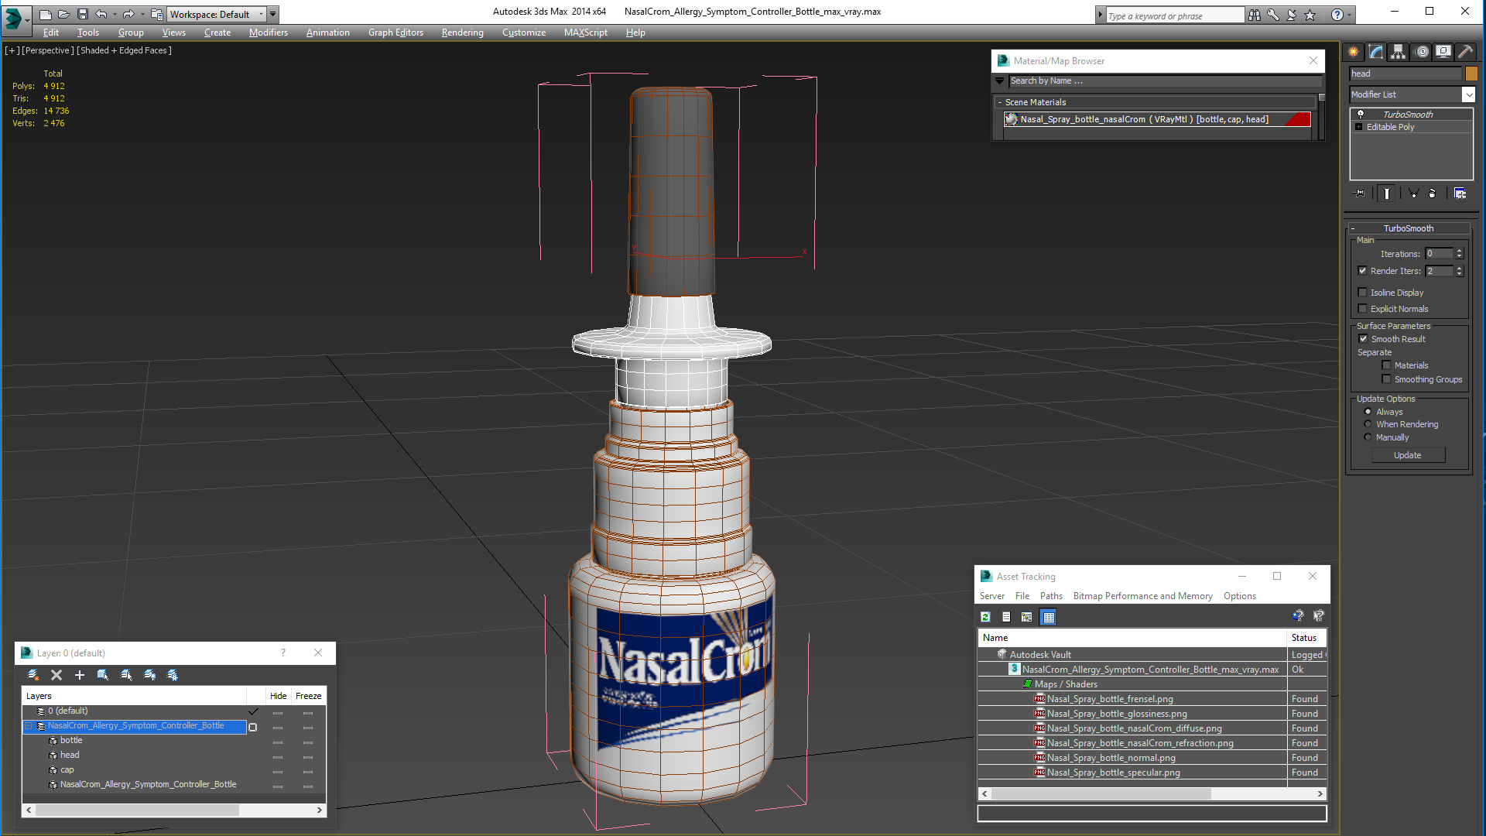Click the Layer window horizontal scrollbar
This screenshot has height=836, width=1486.
tap(174, 810)
